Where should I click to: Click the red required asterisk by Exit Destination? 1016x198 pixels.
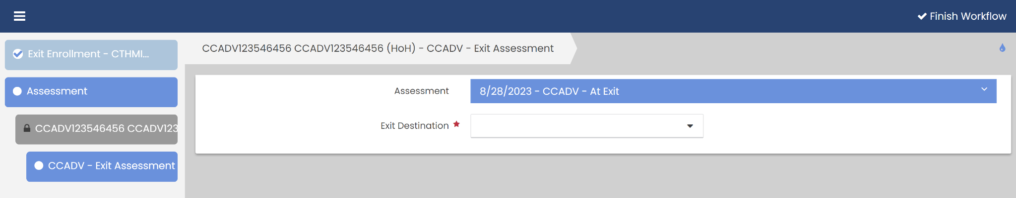point(456,124)
